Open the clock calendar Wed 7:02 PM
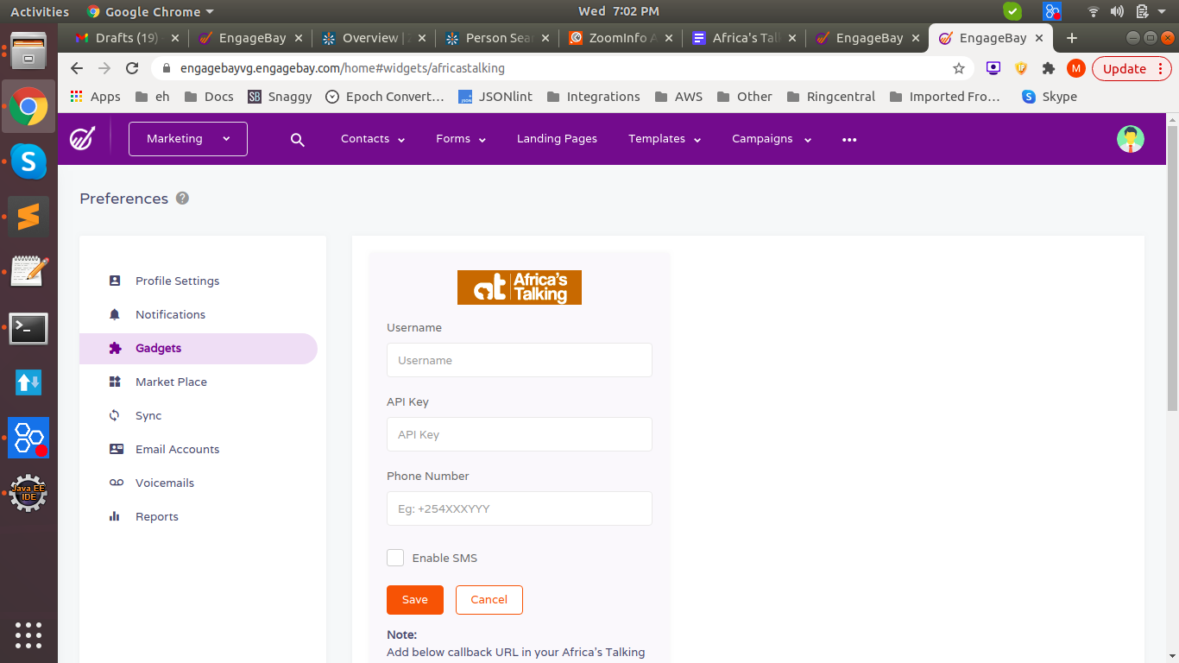This screenshot has height=663, width=1179. [618, 11]
